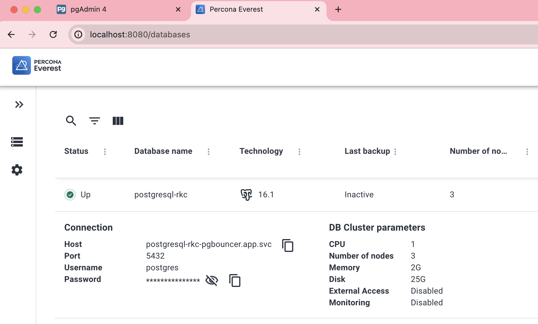Open the search icon above the table

point(71,121)
